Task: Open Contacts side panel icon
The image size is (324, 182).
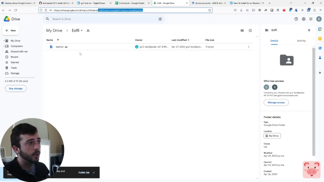Action: [320, 58]
